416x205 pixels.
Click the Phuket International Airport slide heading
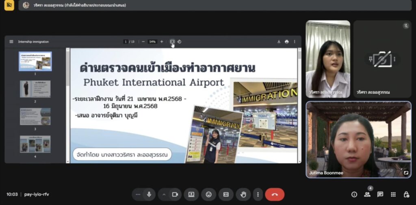(154, 82)
